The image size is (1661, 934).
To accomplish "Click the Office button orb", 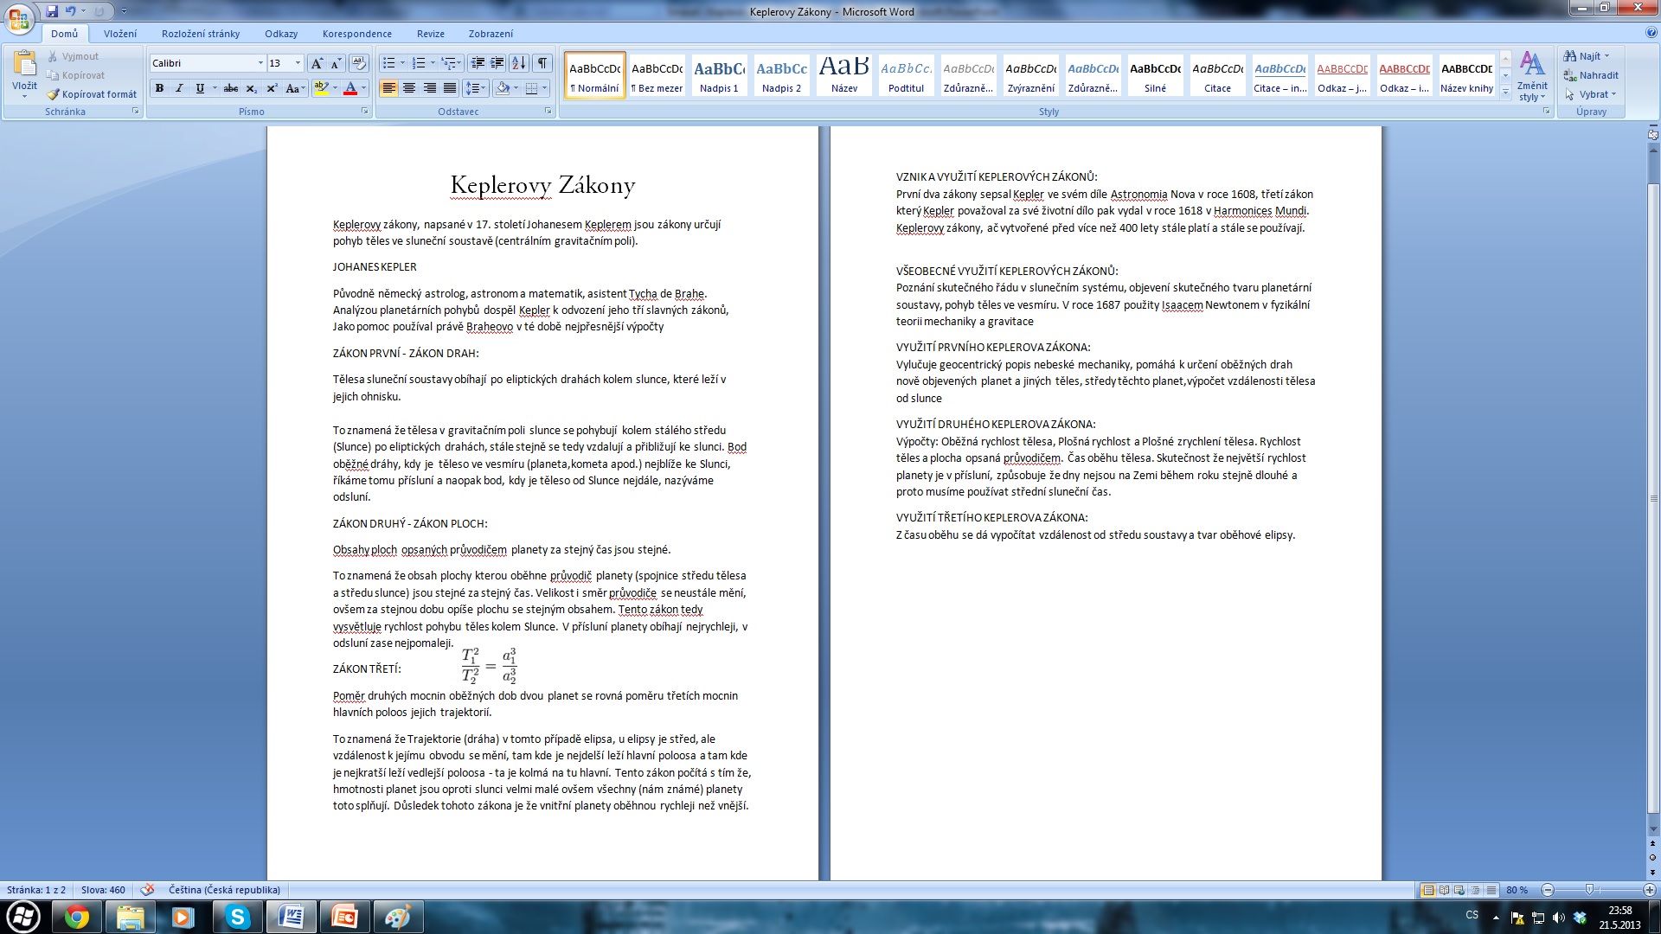I will 19,19.
